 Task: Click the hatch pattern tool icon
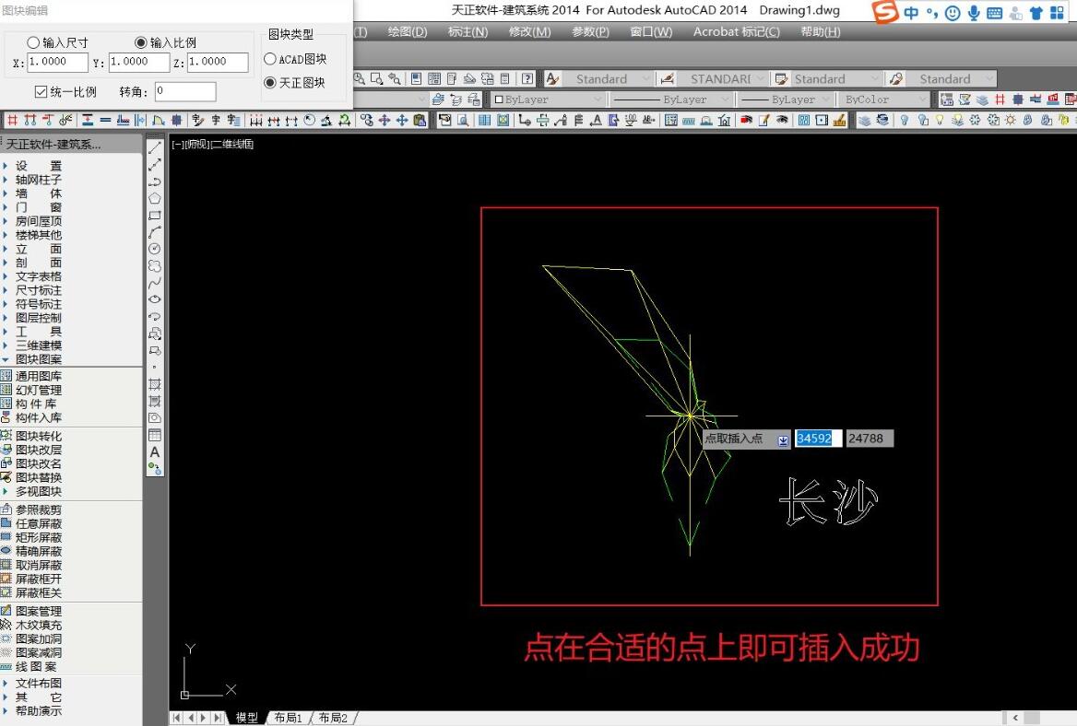(155, 385)
